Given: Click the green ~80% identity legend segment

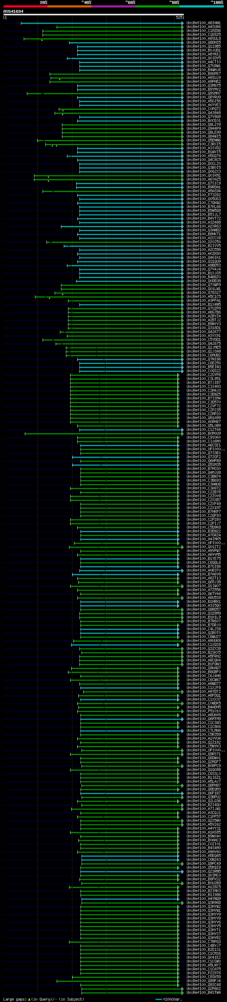Looking at the screenshot, I should 157,6.
